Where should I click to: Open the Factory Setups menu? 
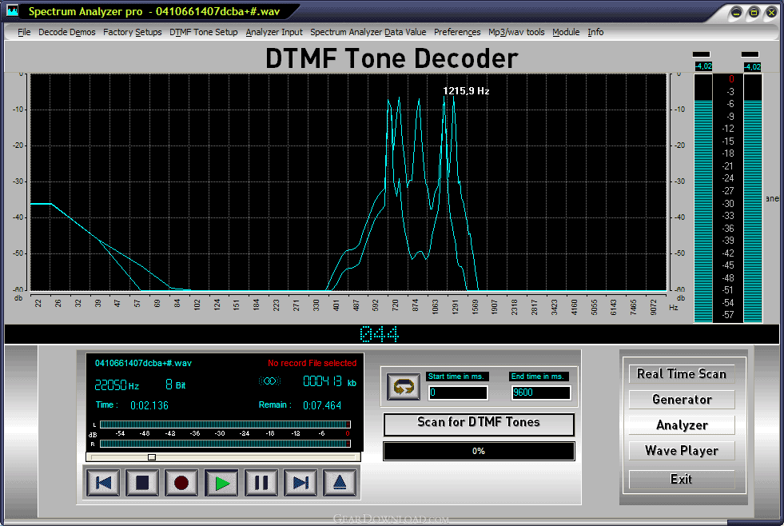click(x=133, y=32)
